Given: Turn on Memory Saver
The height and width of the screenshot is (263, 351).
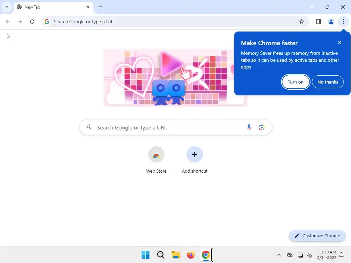Looking at the screenshot, I should click(295, 82).
